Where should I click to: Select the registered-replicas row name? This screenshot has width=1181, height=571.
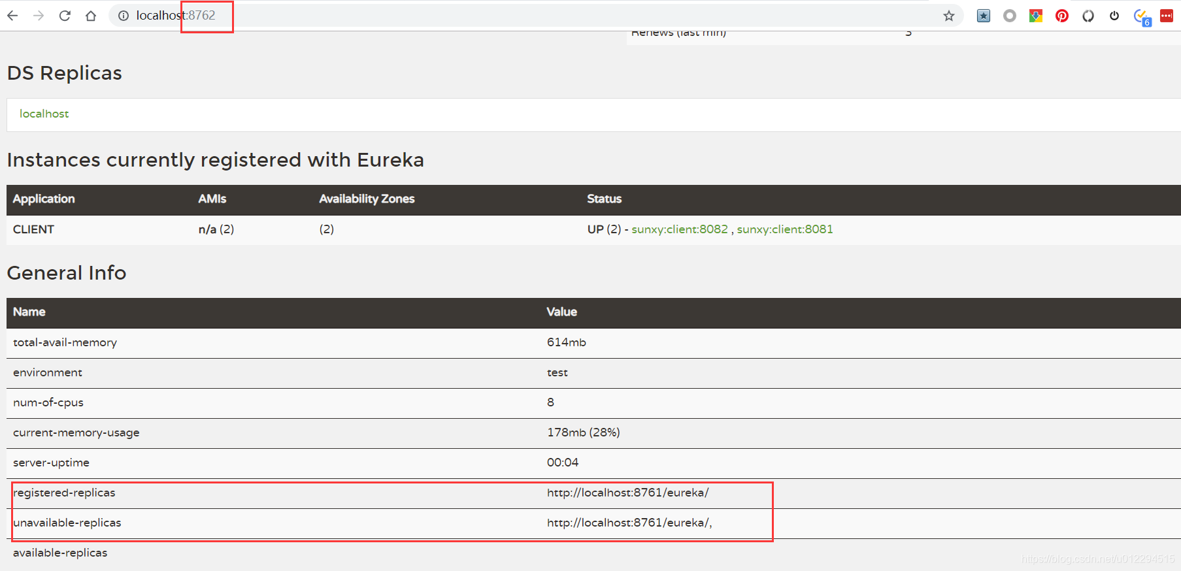pos(64,493)
